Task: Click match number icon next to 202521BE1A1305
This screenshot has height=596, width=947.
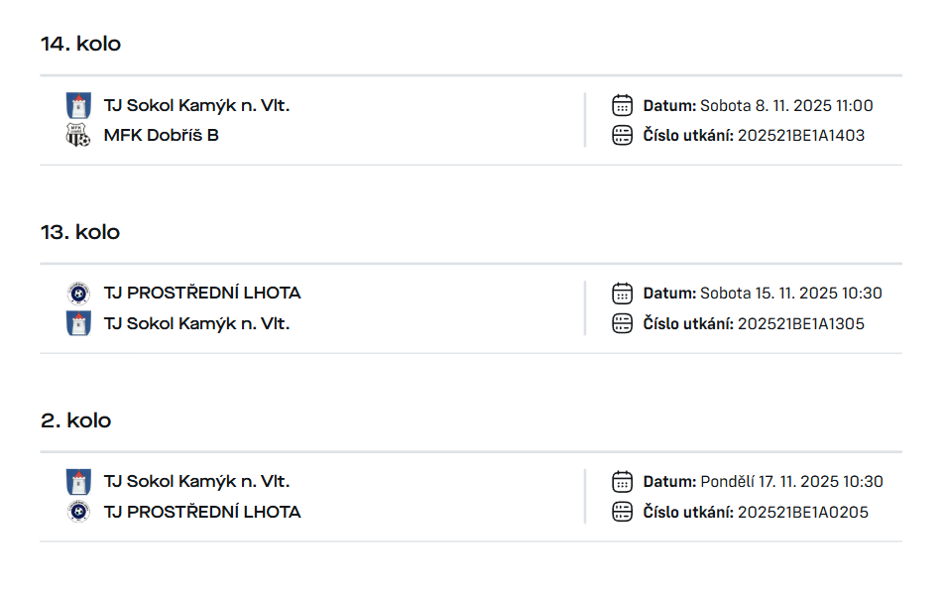Action: pos(623,323)
